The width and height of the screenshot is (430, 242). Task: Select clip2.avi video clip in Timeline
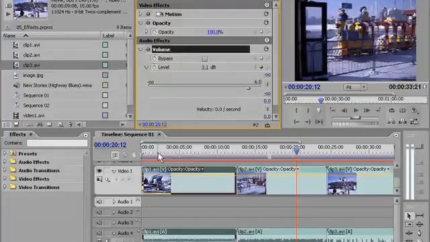[x=282, y=181]
